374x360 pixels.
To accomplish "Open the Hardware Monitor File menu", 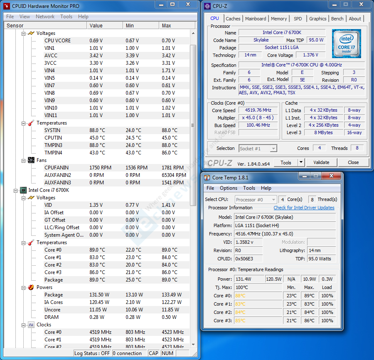I will [x=10, y=17].
